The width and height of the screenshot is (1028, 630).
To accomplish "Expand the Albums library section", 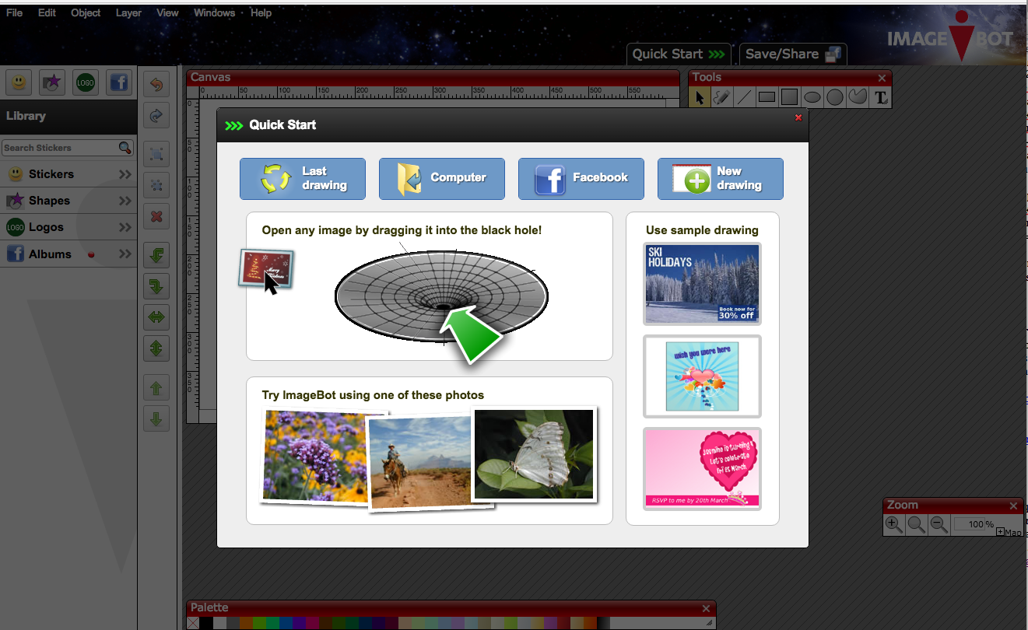I will 125,254.
